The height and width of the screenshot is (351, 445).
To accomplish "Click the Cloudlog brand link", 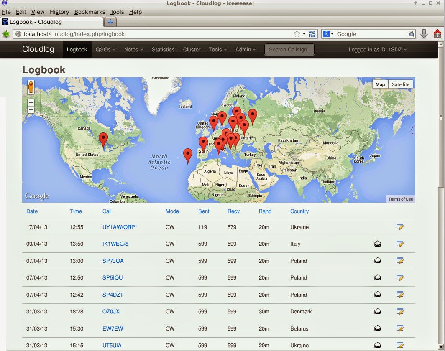I will pyautogui.click(x=38, y=49).
